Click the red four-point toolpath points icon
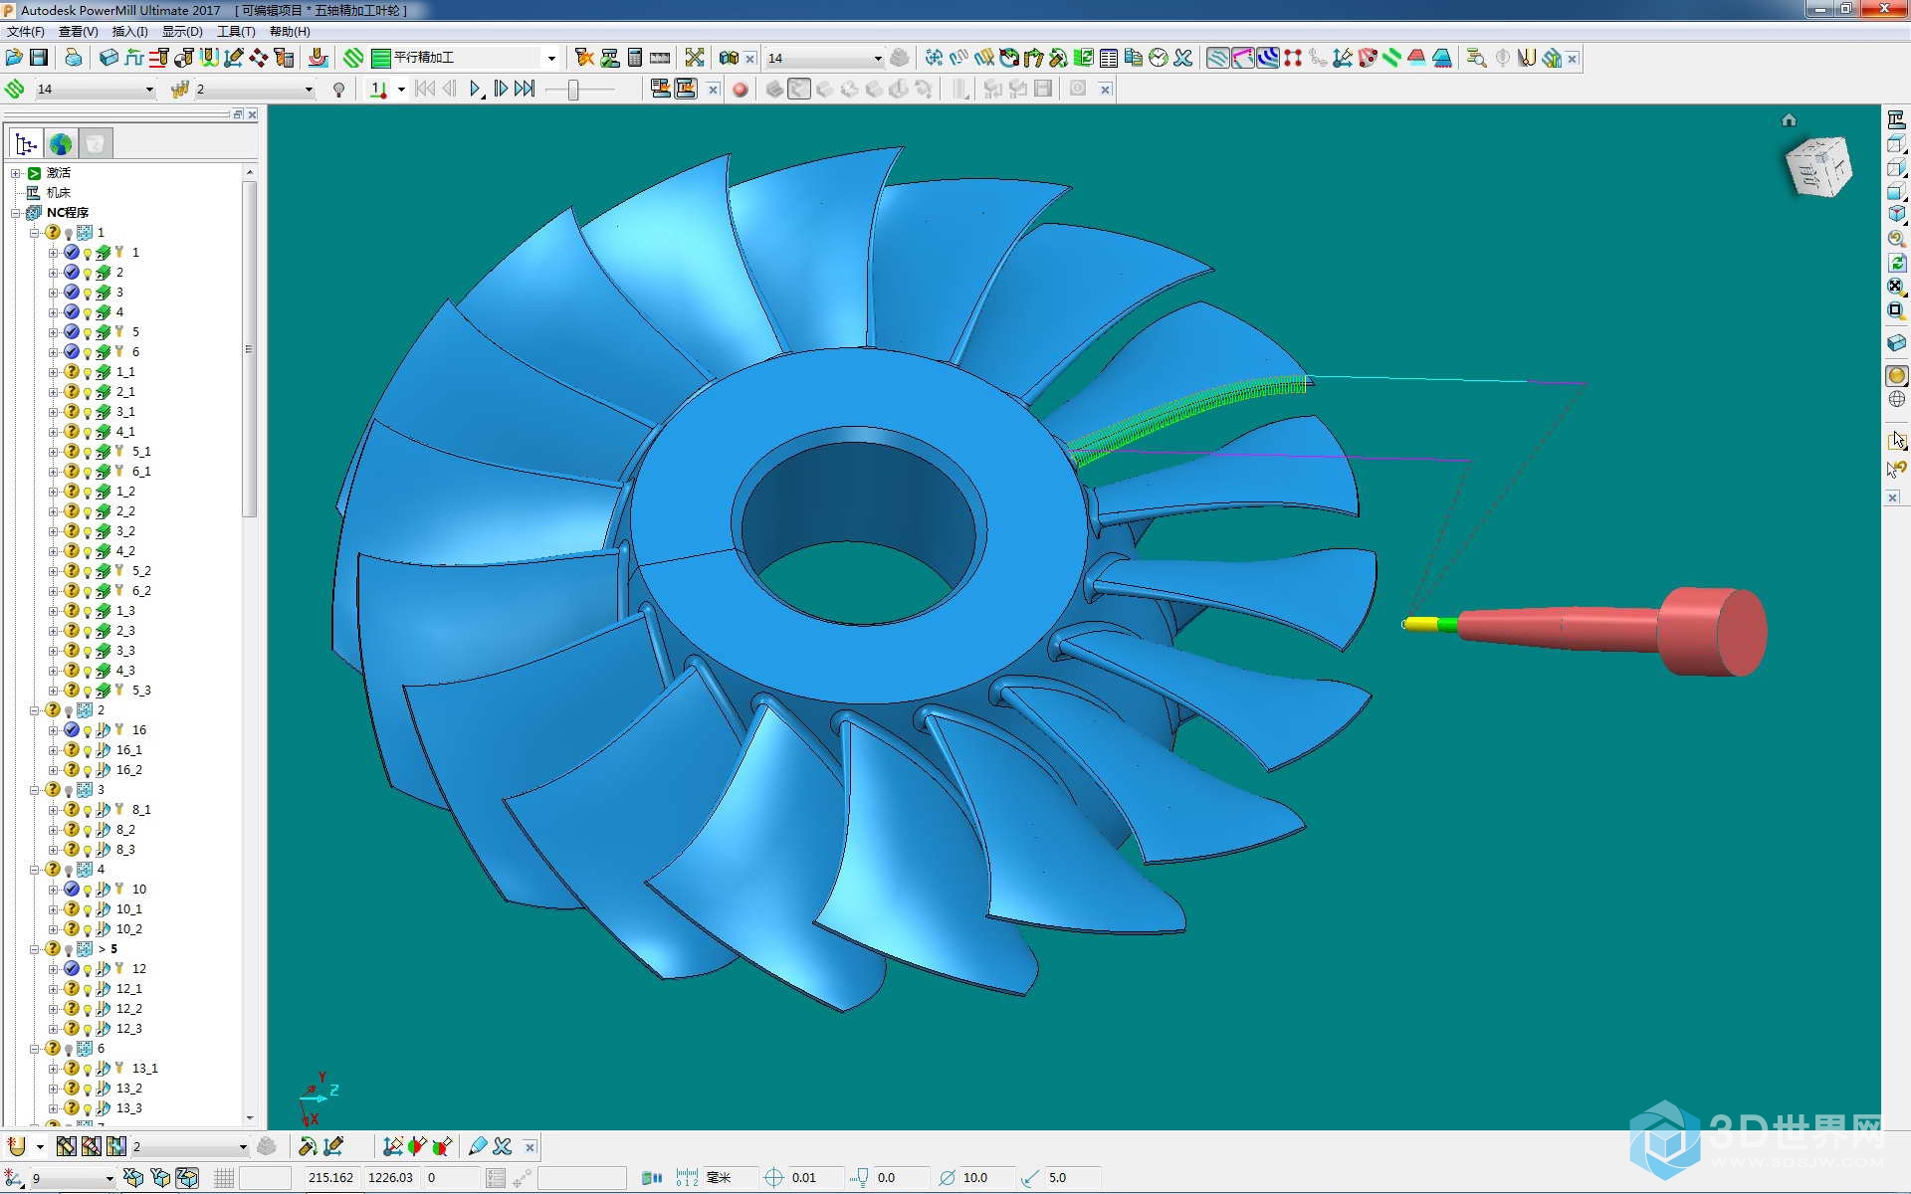The image size is (1911, 1194). [1293, 58]
